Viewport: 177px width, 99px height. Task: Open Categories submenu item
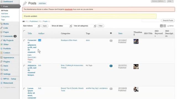pyautogui.click(x=5, y=16)
